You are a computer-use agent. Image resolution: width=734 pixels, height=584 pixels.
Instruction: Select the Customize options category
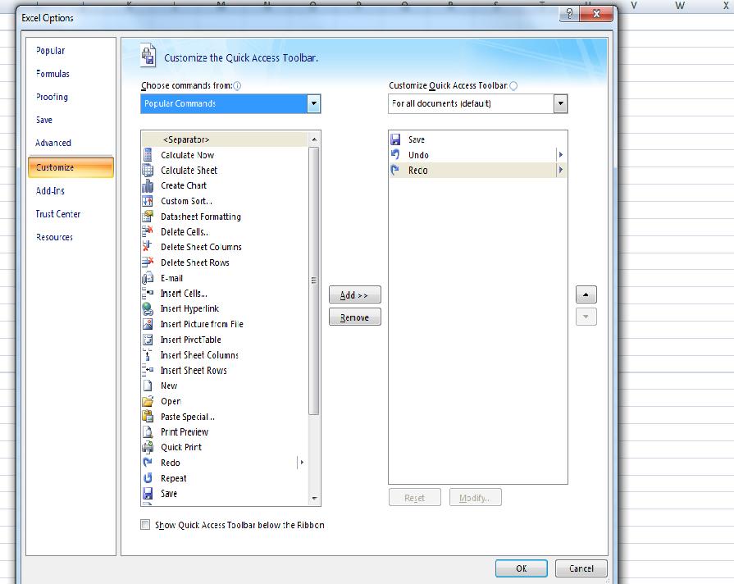(71, 167)
